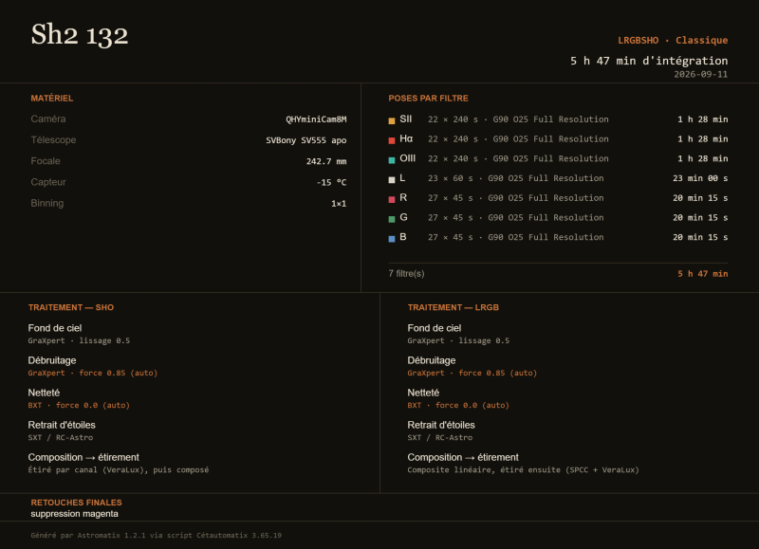Click the G row total "20 min 15 s"
The width and height of the screenshot is (759, 549).
pyautogui.click(x=700, y=218)
